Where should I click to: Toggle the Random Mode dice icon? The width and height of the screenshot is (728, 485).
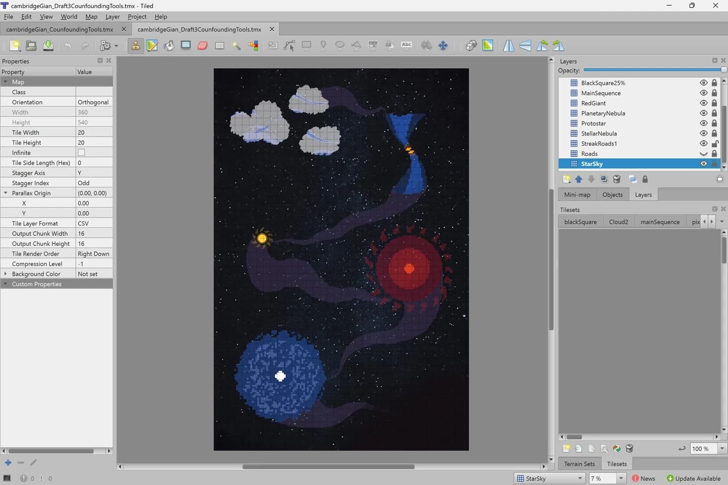pyautogui.click(x=471, y=45)
